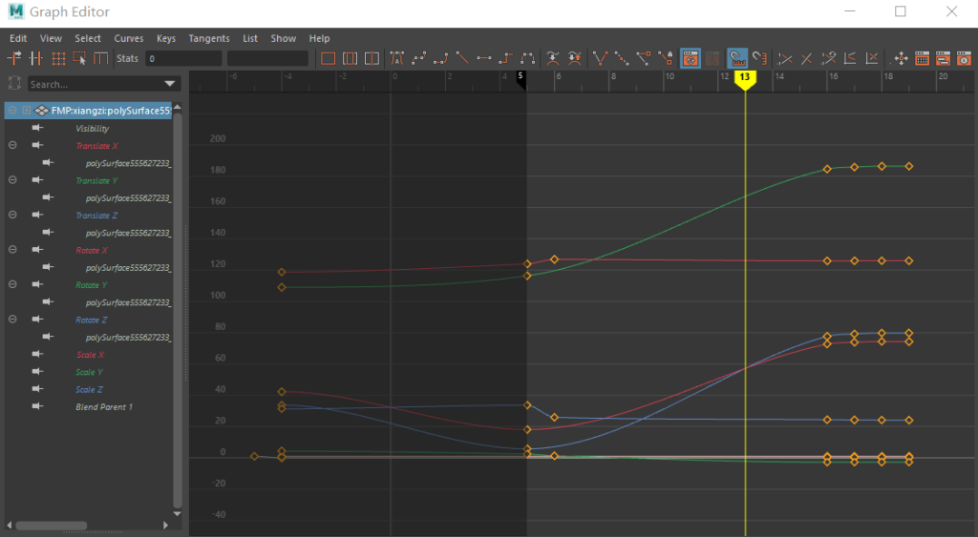Open the List menu

tap(250, 38)
